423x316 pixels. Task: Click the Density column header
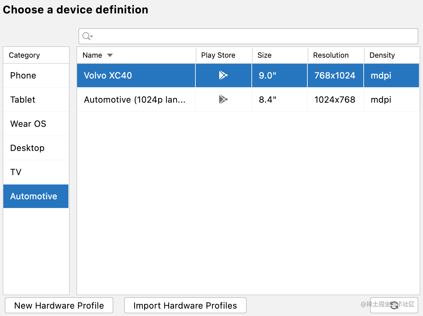tap(382, 55)
